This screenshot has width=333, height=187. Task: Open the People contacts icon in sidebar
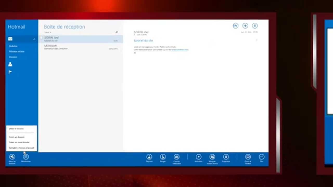pyautogui.click(x=10, y=64)
